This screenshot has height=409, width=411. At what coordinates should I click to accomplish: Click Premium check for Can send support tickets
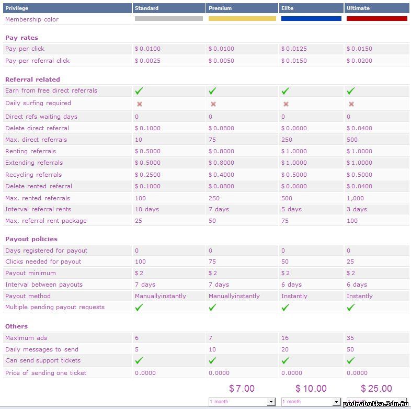(213, 360)
